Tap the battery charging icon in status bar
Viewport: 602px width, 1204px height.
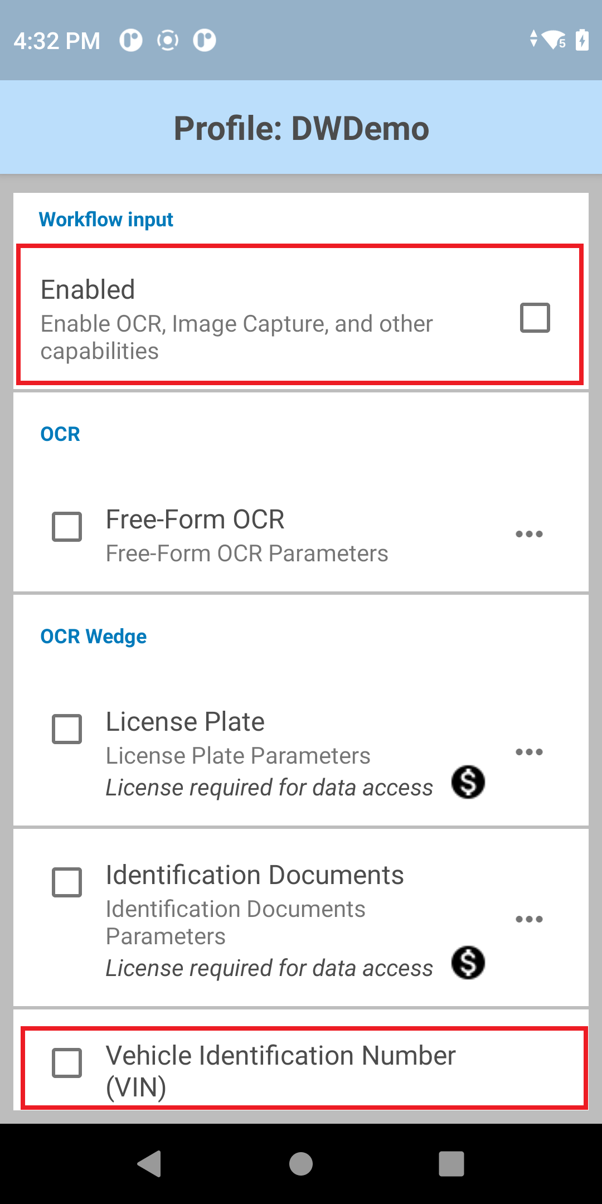pyautogui.click(x=582, y=40)
